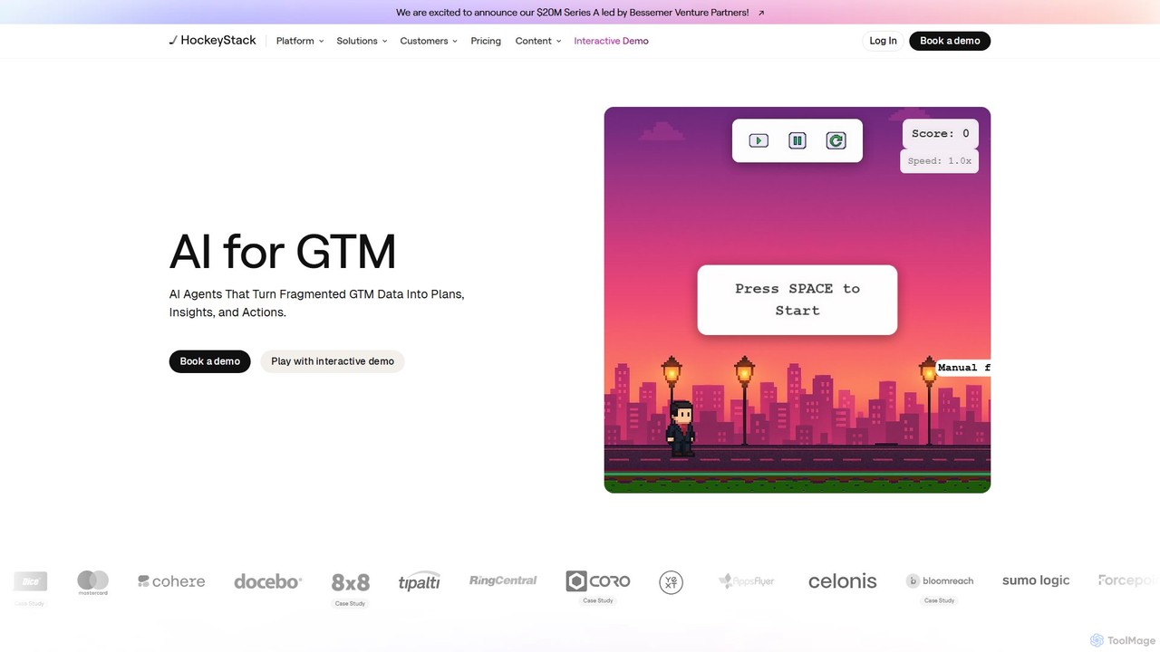Viewport: 1160px width, 652px height.
Task: Click the Speed: 1.0x indicator
Action: [940, 161]
